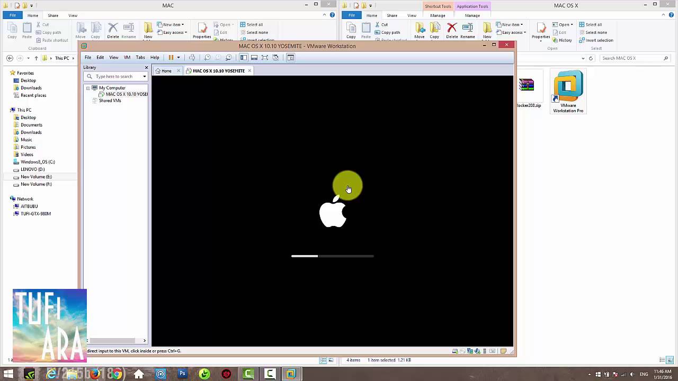
Task: Open VMware View menu
Action: click(x=114, y=57)
